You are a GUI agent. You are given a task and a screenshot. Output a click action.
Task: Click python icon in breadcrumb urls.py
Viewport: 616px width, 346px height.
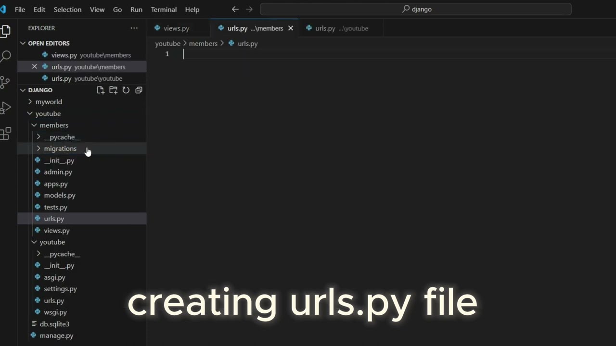click(x=231, y=43)
